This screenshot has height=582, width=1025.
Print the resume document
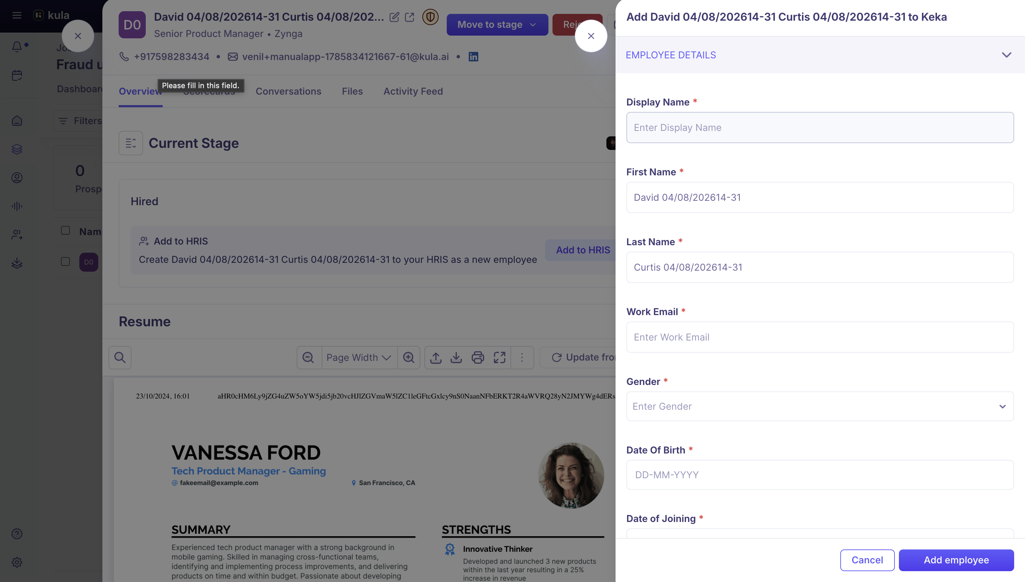point(478,357)
